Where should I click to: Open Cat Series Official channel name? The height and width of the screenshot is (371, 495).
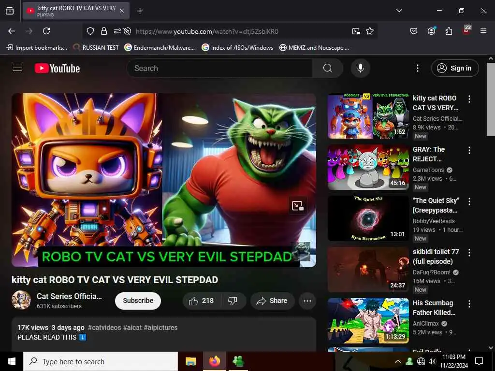tap(69, 296)
